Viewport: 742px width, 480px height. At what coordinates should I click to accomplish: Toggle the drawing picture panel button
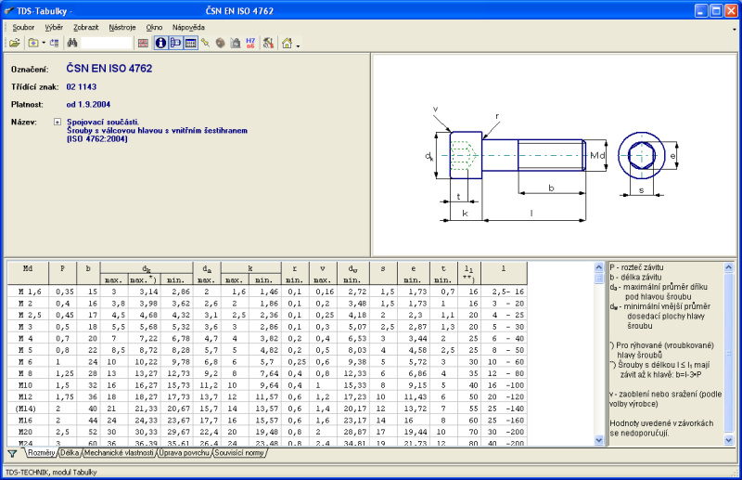pos(175,43)
